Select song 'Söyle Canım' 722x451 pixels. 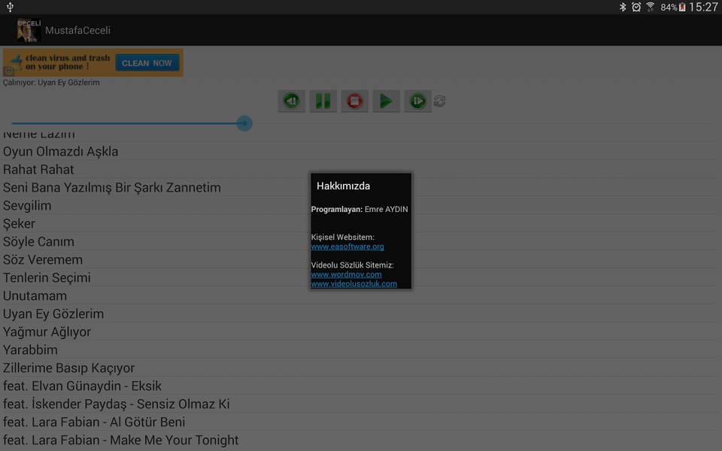pyautogui.click(x=361, y=241)
